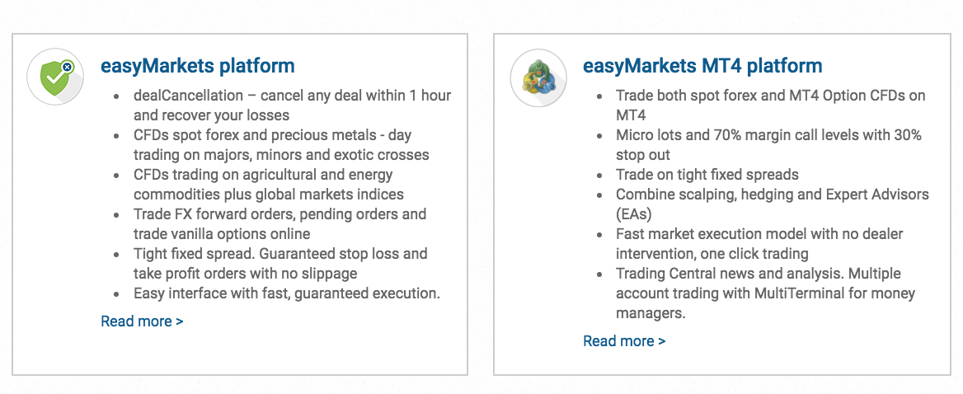Click the MetaTrader 4 platform logo icon
The height and width of the screenshot is (394, 963).
538,78
